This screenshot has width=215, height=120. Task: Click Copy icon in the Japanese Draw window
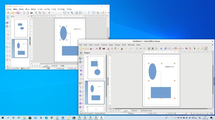point(40,13)
